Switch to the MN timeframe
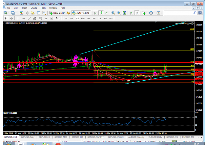The image size is (205, 145). (x=111, y=18)
